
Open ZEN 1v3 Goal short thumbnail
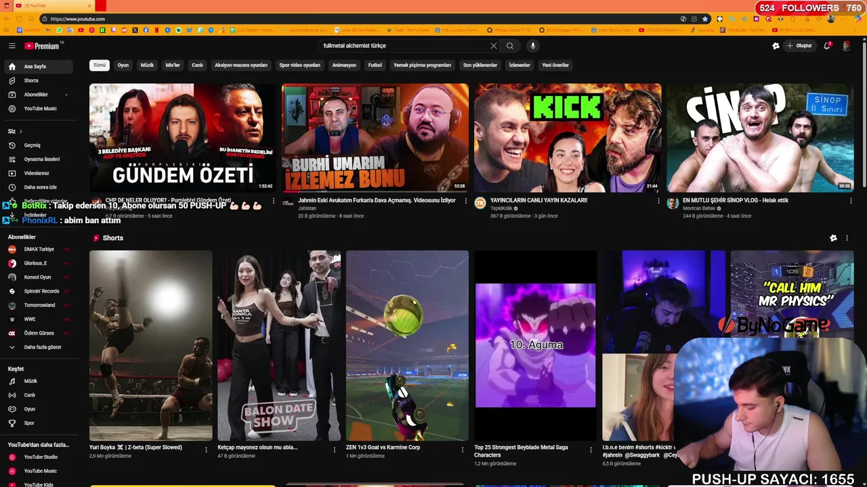407,346
